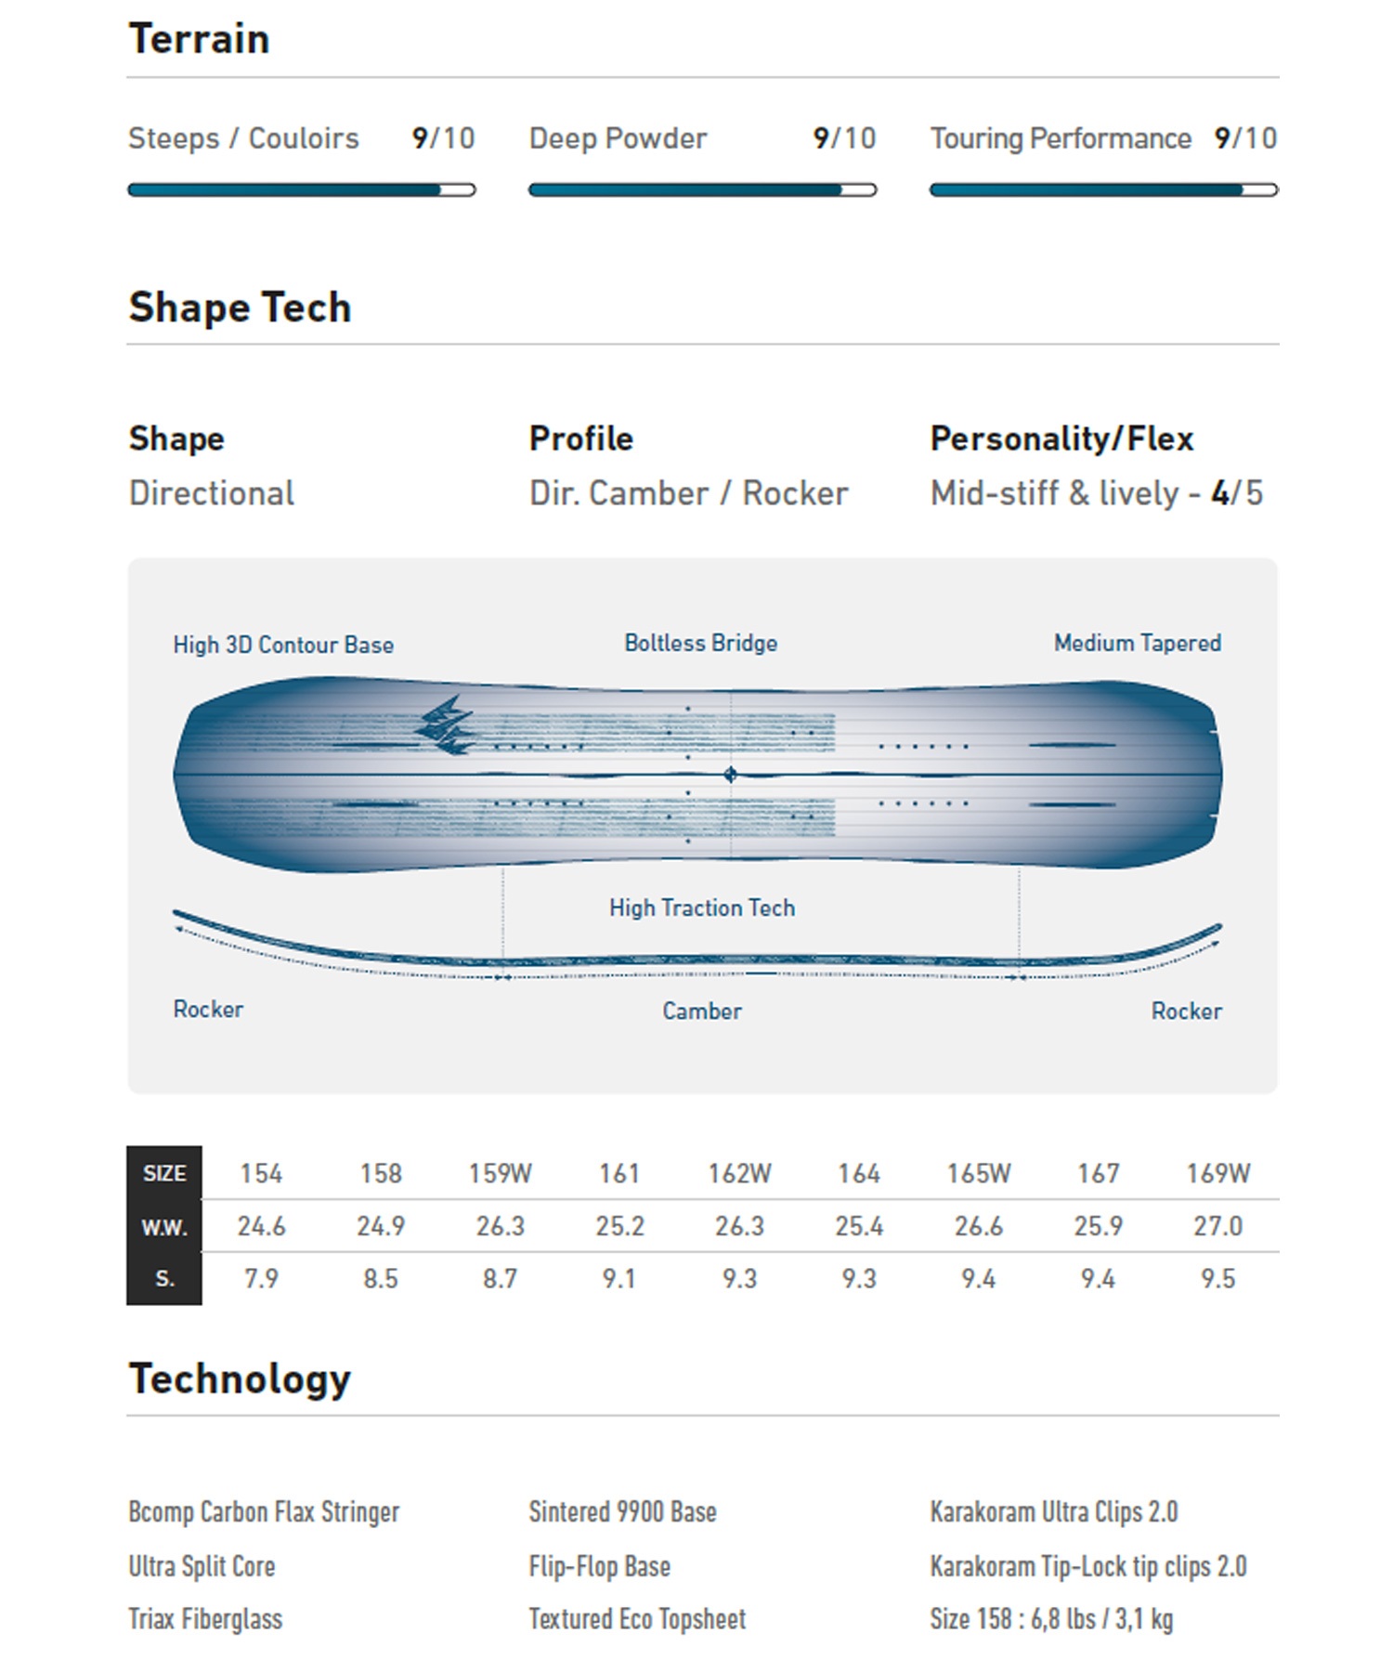Click Sintered 9900 Base technology
Image resolution: width=1393 pixels, height=1672 pixels.
623,1512
